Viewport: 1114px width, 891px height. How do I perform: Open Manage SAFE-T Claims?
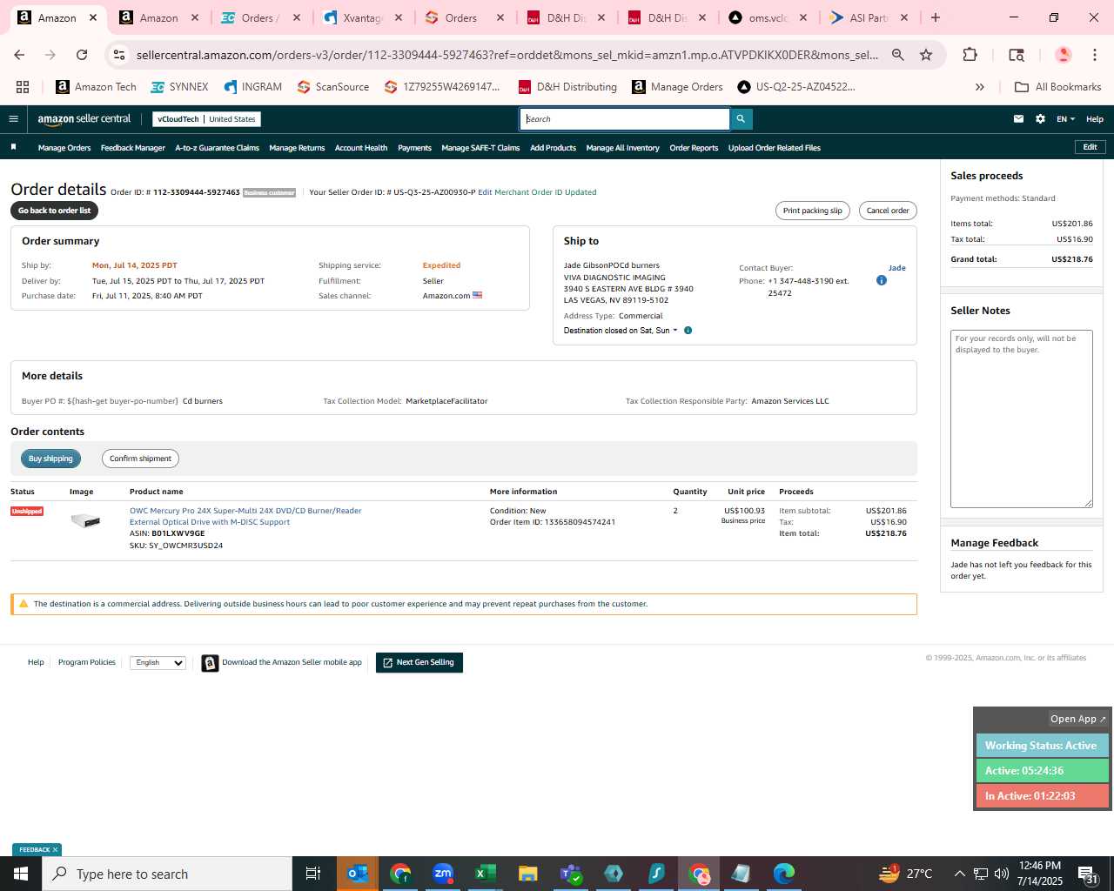click(480, 148)
